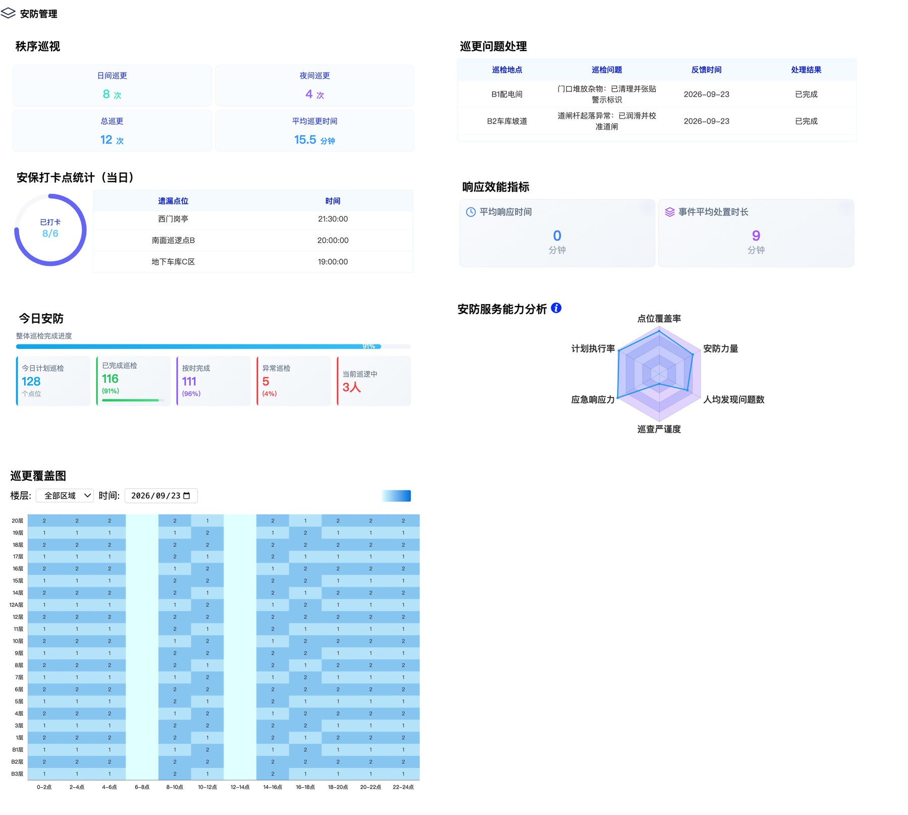Select the 总巡更 card
The height and width of the screenshot is (815, 908).
click(x=112, y=131)
